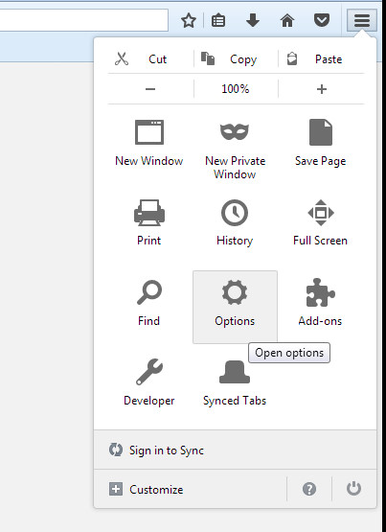This screenshot has width=386, height=532.
Task: Open the Print option
Action: 149,222
